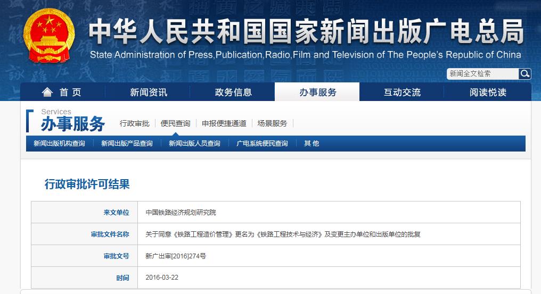541x294 pixels.
Task: Click the date 2016-03-22
Action: coord(162,278)
